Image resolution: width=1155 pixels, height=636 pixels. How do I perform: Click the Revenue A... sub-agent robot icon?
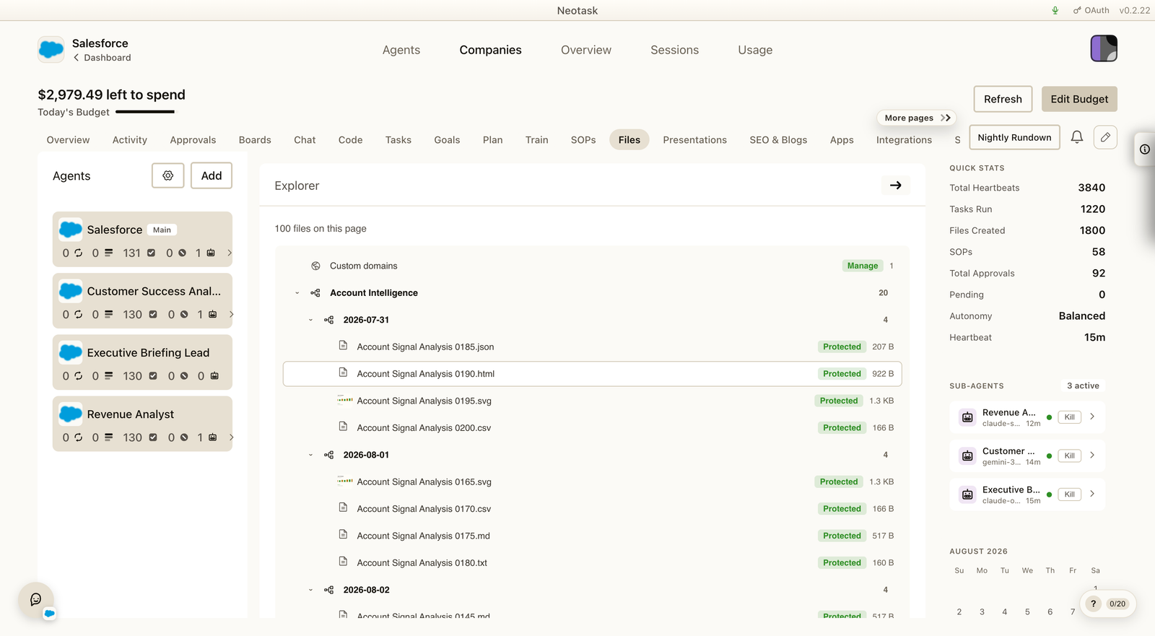click(967, 417)
